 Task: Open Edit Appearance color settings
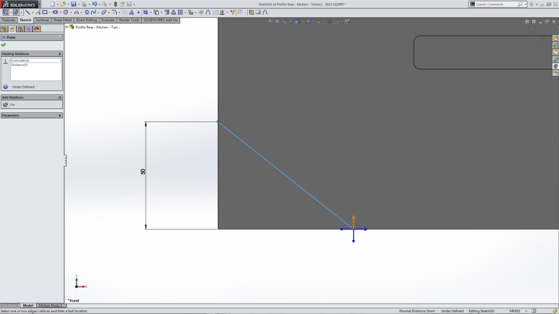(x=336, y=22)
